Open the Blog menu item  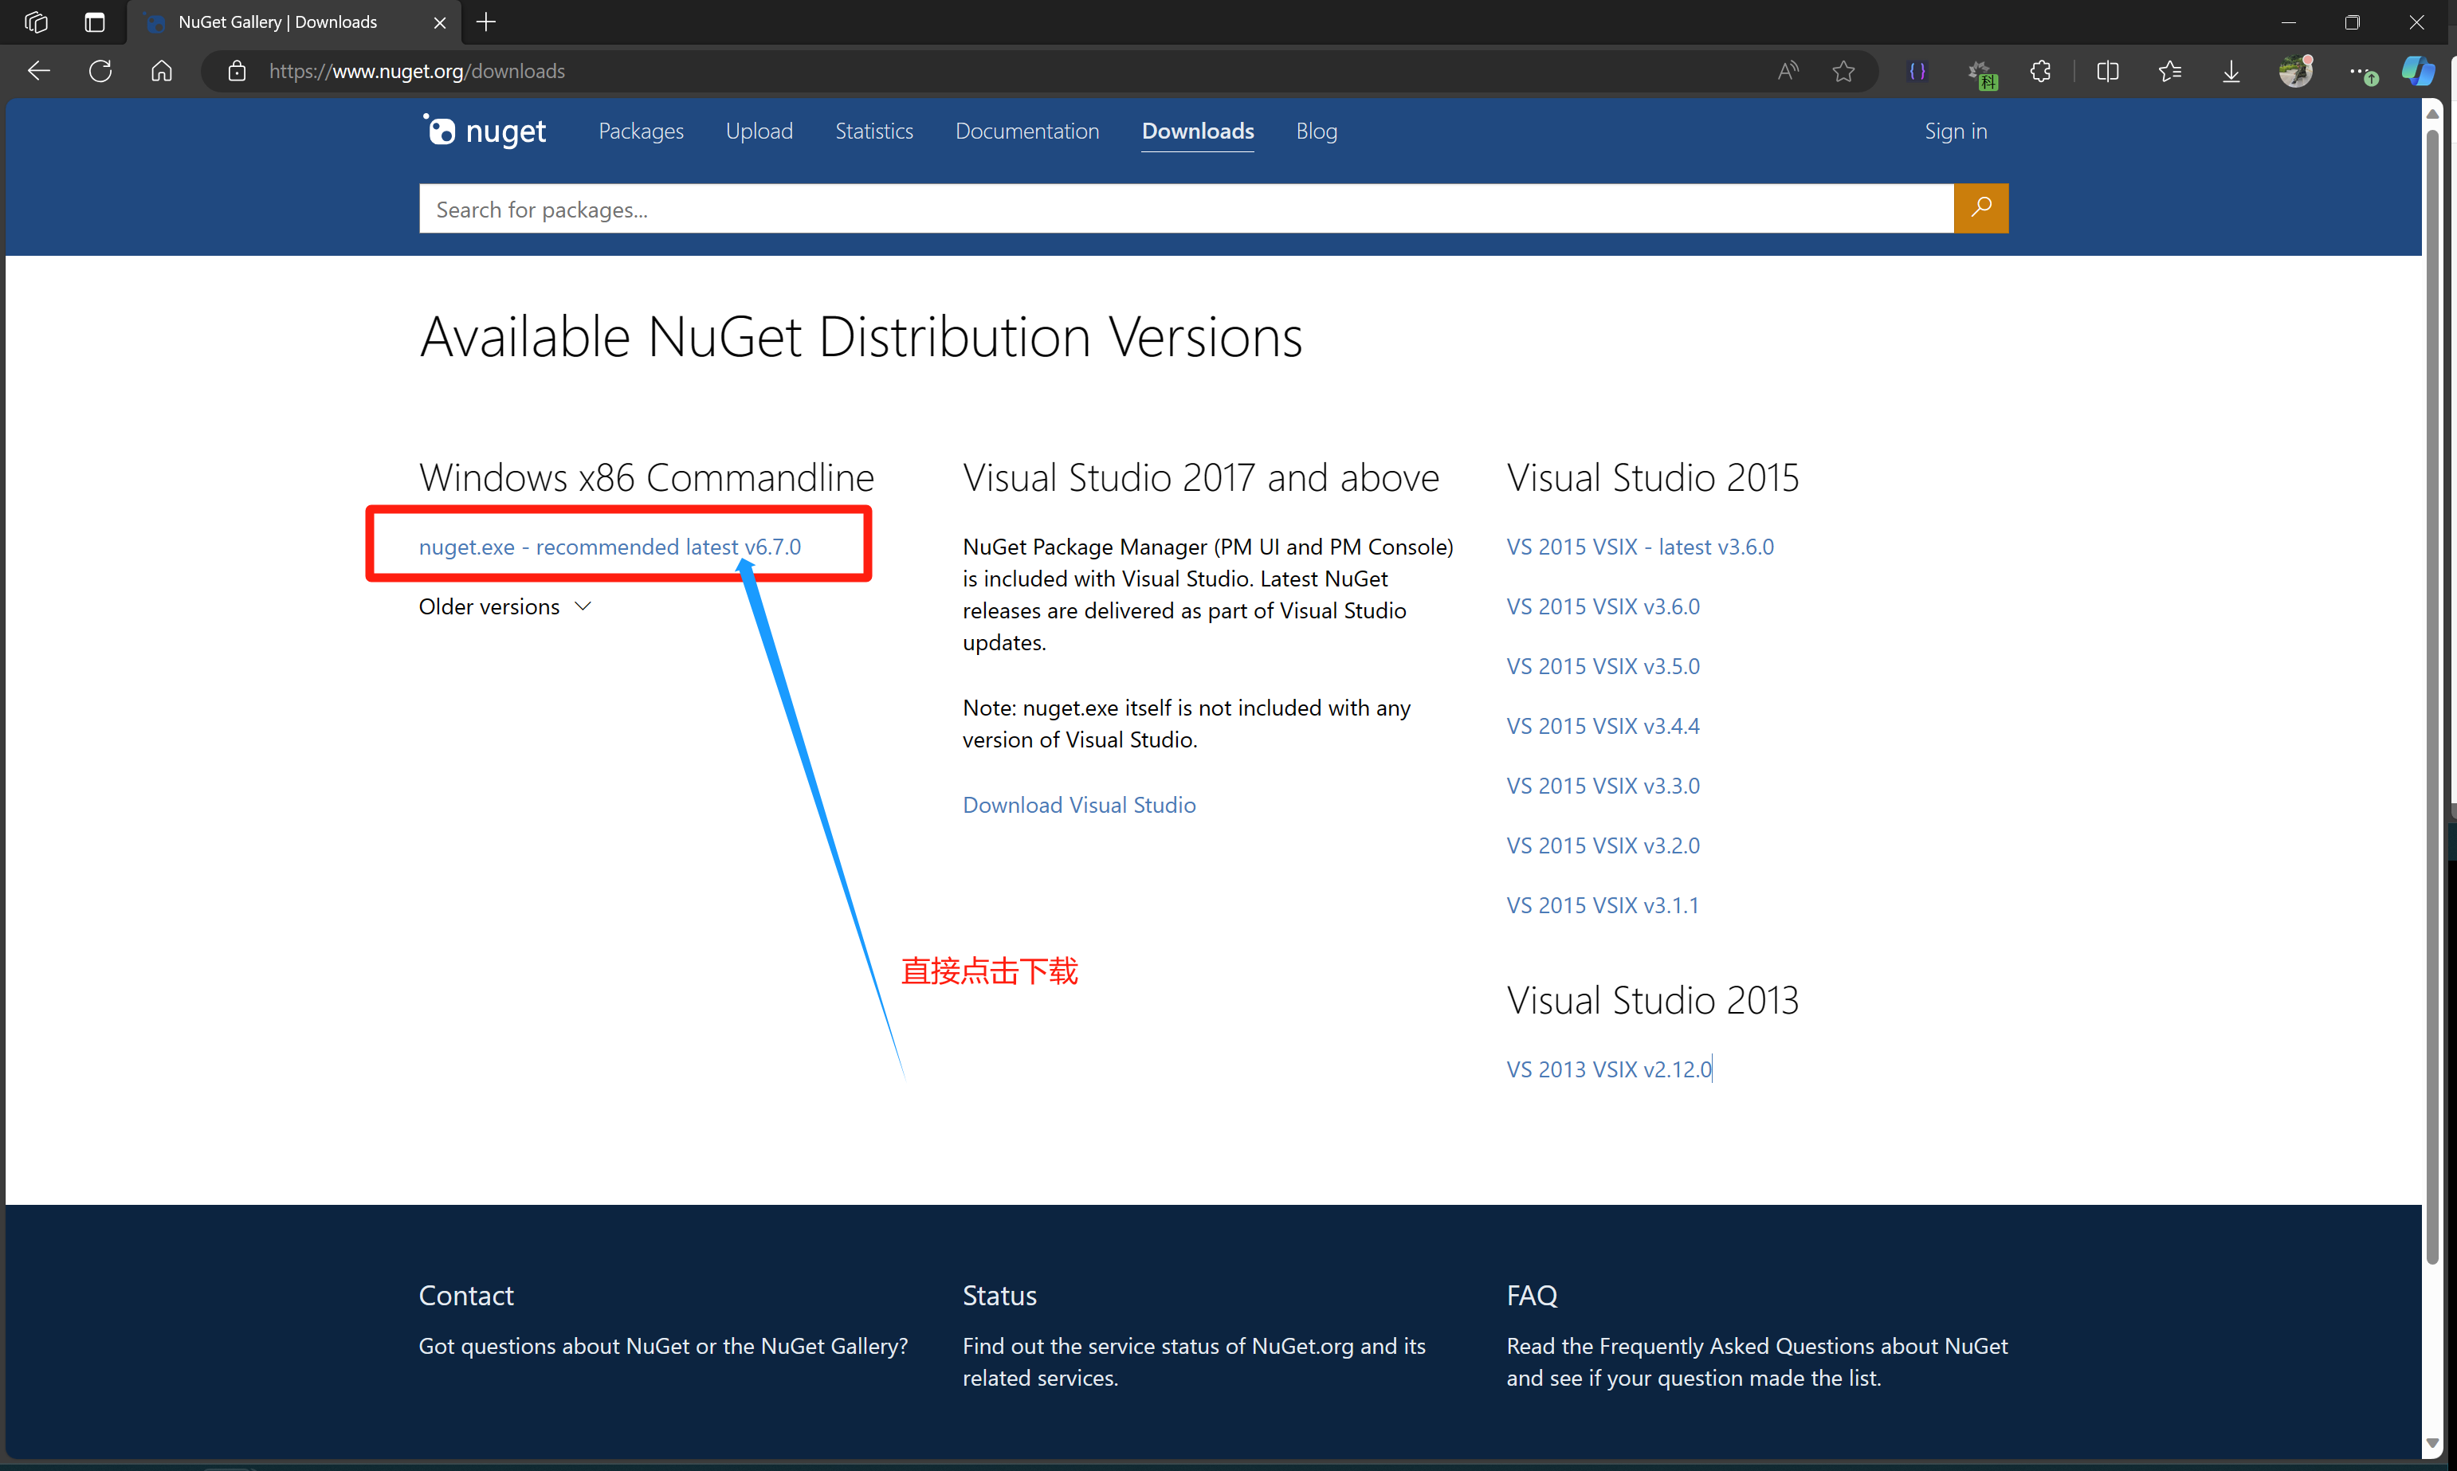1317,131
